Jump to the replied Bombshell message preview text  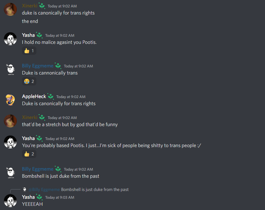click(95, 190)
